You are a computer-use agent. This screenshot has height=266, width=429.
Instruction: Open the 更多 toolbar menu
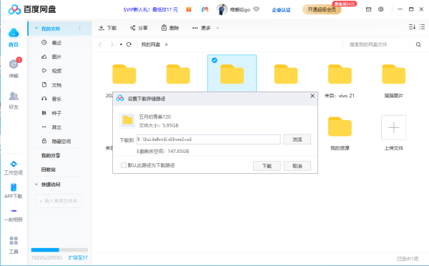click(205, 28)
